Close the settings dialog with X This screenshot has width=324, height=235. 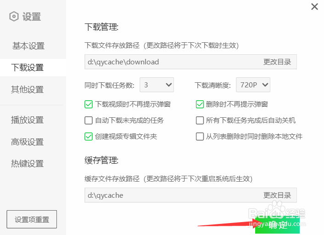click(x=314, y=6)
